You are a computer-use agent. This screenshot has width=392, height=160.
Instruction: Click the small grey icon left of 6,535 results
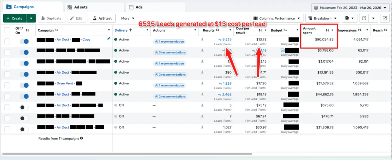[x=202, y=39]
